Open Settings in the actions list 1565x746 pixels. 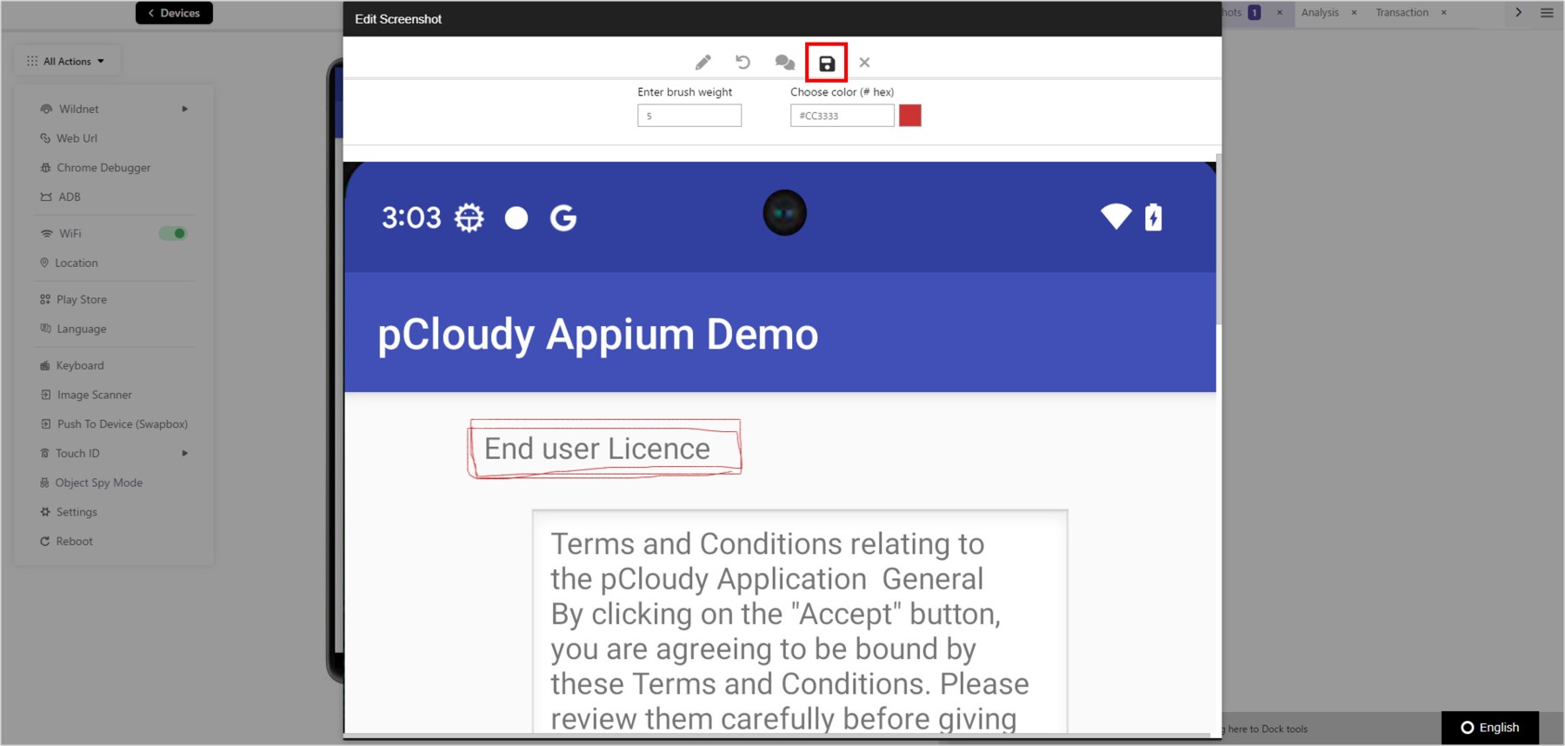[77, 512]
